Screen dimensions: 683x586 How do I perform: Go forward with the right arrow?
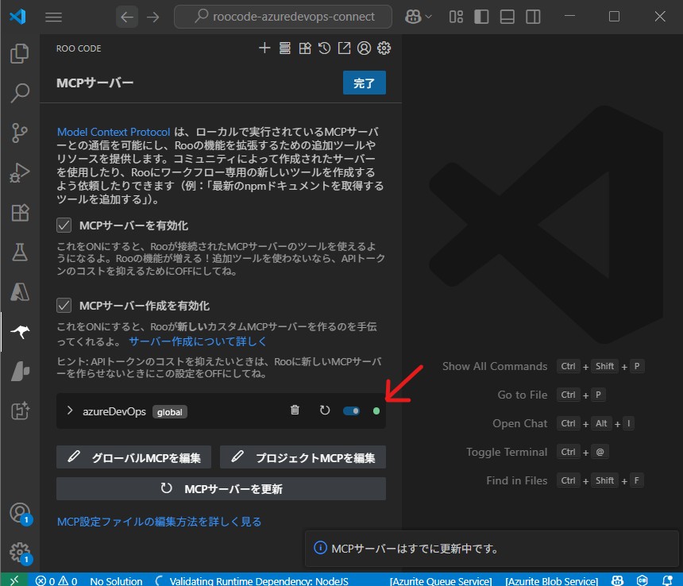[x=153, y=17]
